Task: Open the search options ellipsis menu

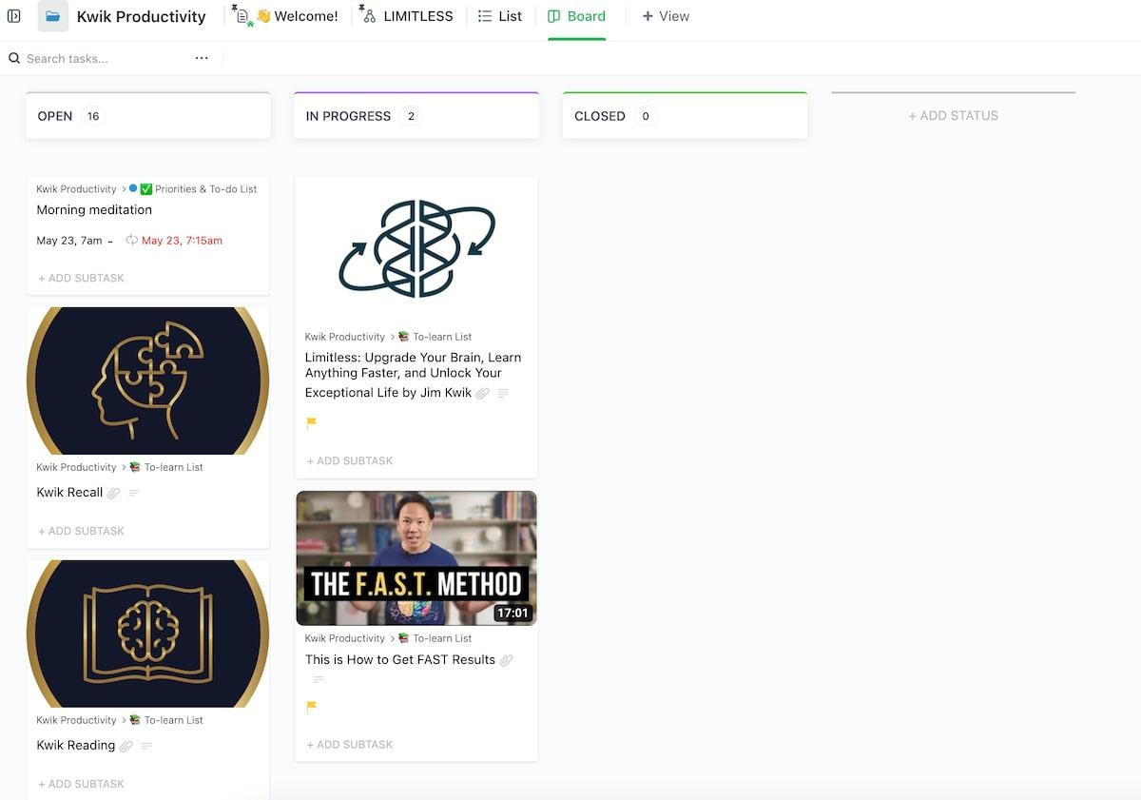Action: coord(202,58)
